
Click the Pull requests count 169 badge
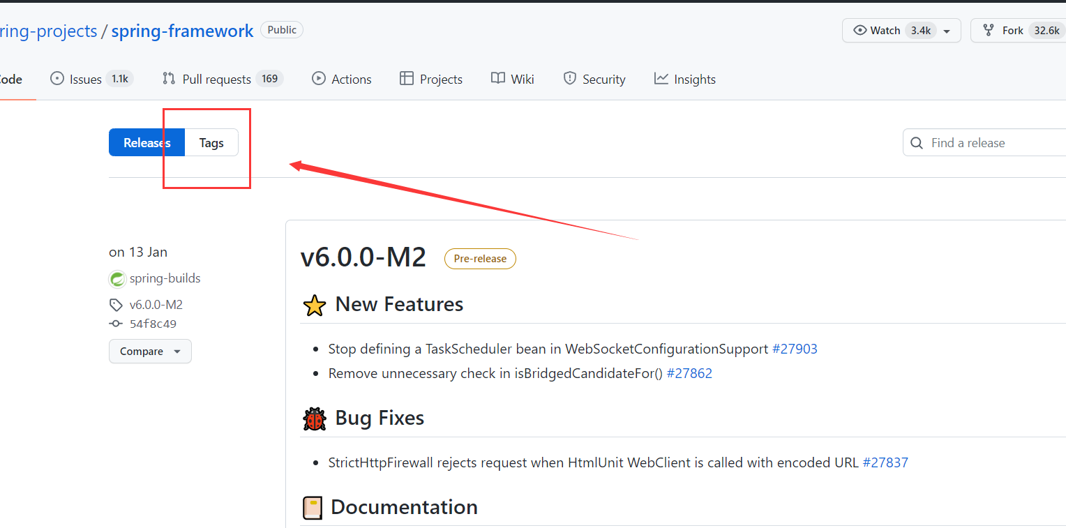tap(270, 79)
